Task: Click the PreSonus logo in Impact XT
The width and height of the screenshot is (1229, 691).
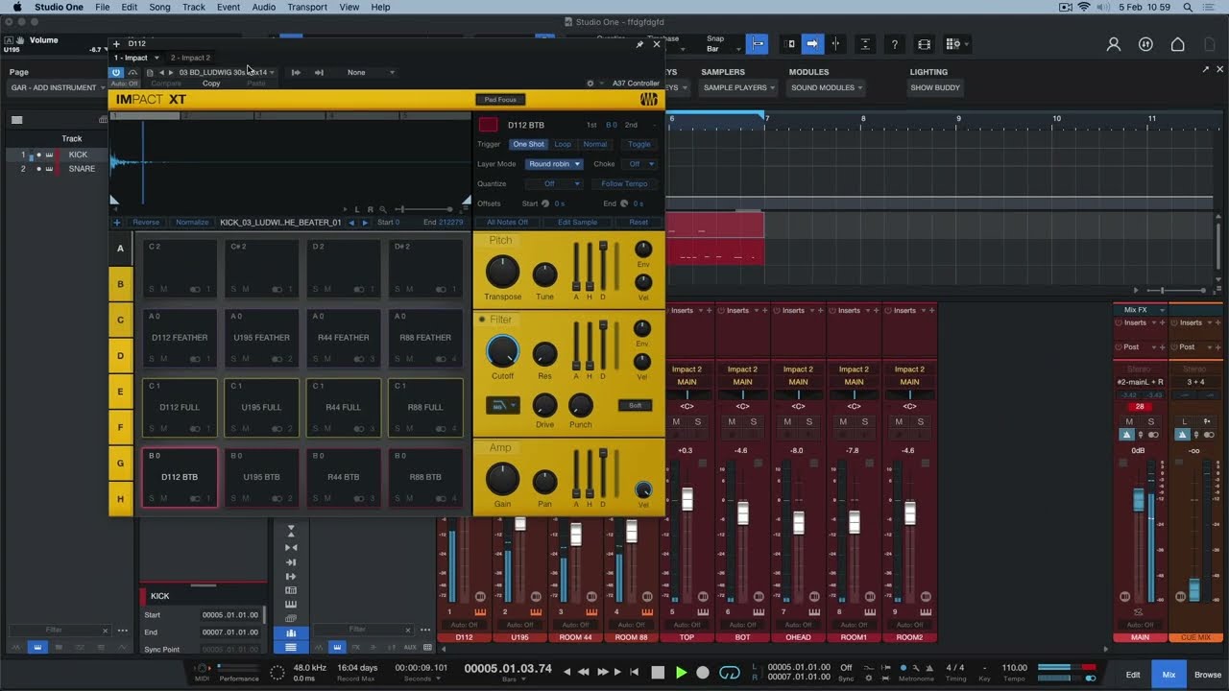Action: [x=649, y=100]
